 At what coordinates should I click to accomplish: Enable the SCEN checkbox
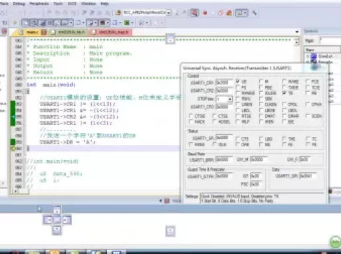point(307,116)
